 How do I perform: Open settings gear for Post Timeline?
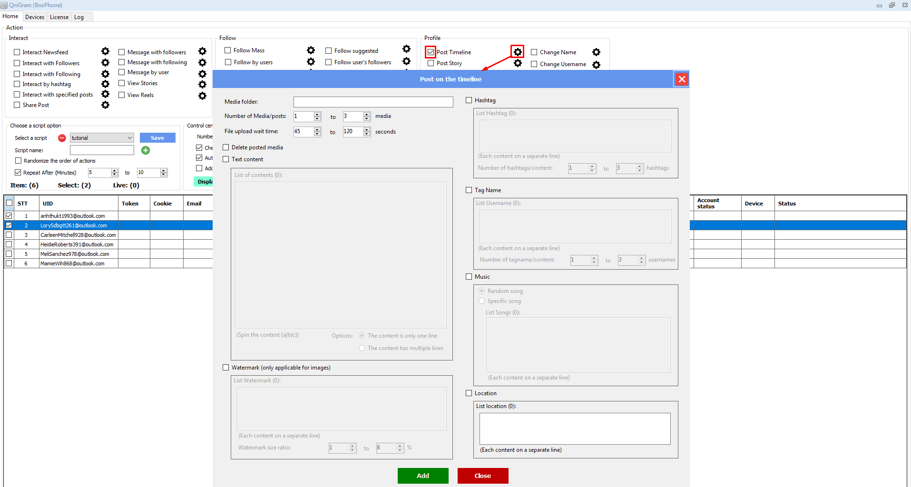point(518,52)
